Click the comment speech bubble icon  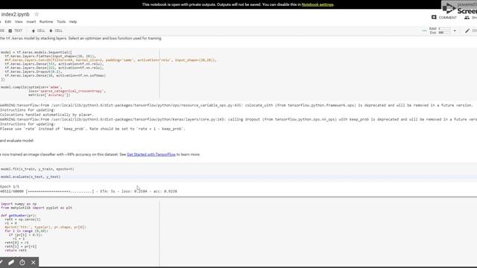point(434,17)
